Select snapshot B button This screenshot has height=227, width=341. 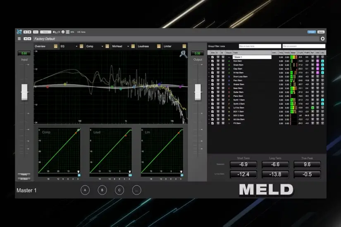click(x=102, y=190)
